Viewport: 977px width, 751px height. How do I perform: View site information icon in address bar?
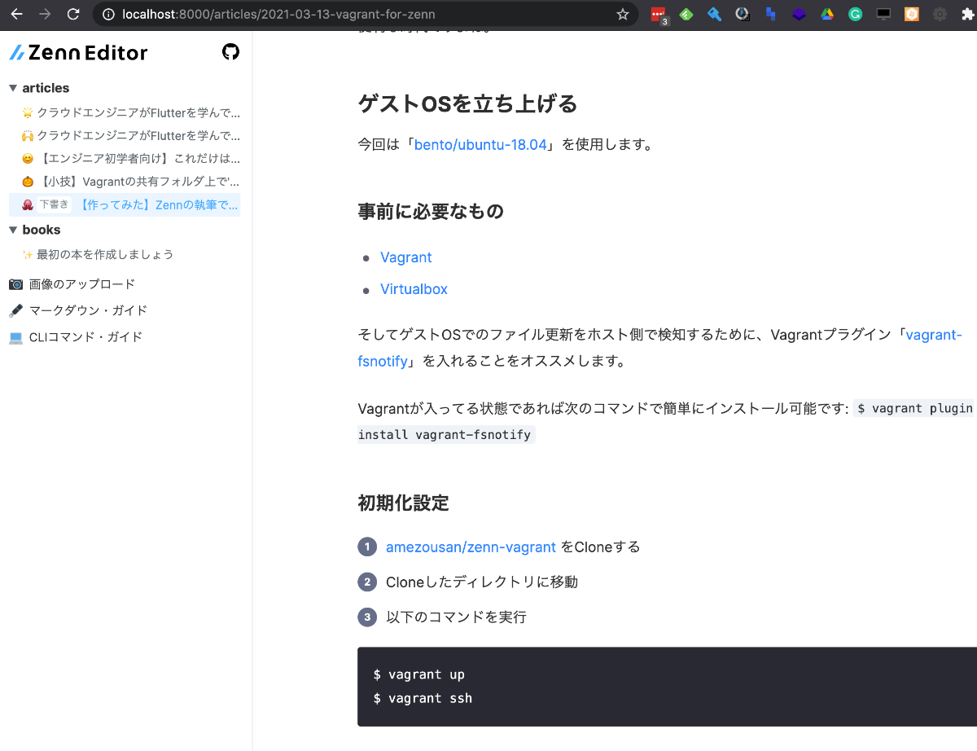click(109, 14)
